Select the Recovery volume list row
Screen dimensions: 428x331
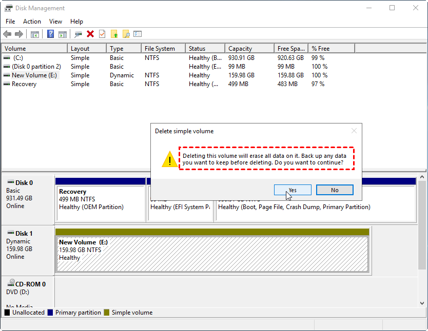(179, 84)
